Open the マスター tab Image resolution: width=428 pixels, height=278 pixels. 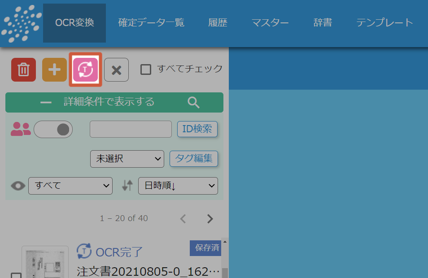point(270,23)
